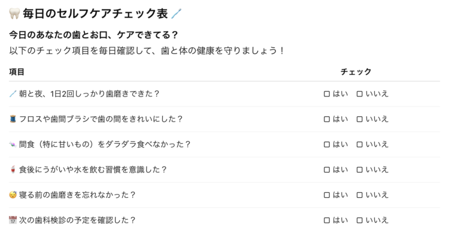Check はい for brushing twice a day

pyautogui.click(x=327, y=94)
